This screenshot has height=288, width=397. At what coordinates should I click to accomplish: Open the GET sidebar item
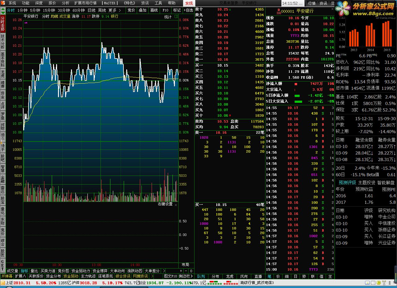coord(3,266)
